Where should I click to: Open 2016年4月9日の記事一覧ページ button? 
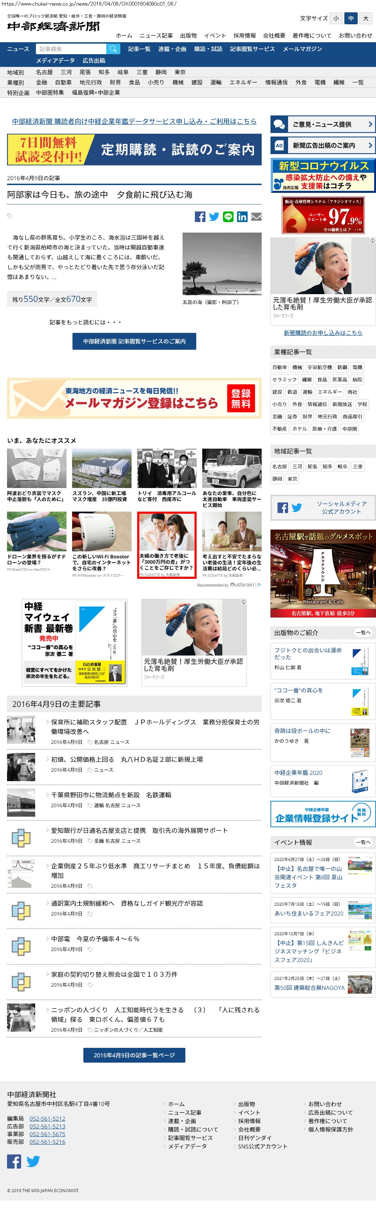134,1055
